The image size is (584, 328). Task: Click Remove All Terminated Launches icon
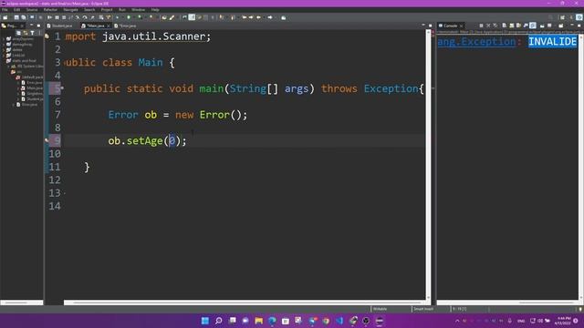tap(495, 26)
